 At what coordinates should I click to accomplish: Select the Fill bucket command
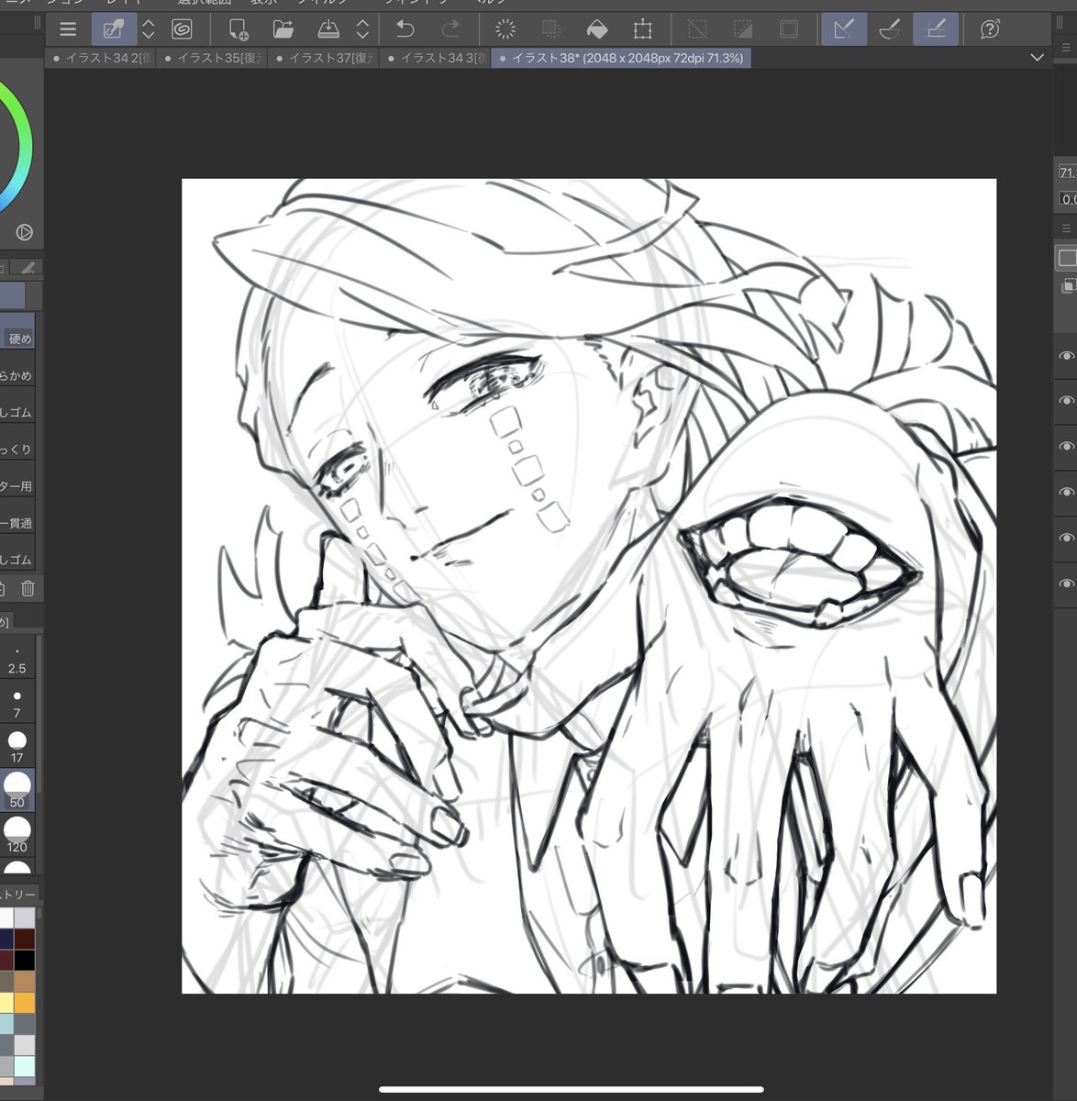[597, 29]
